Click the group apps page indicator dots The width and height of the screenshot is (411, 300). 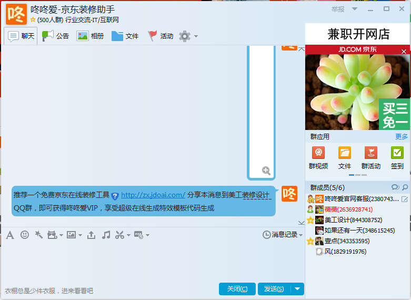[358, 175]
